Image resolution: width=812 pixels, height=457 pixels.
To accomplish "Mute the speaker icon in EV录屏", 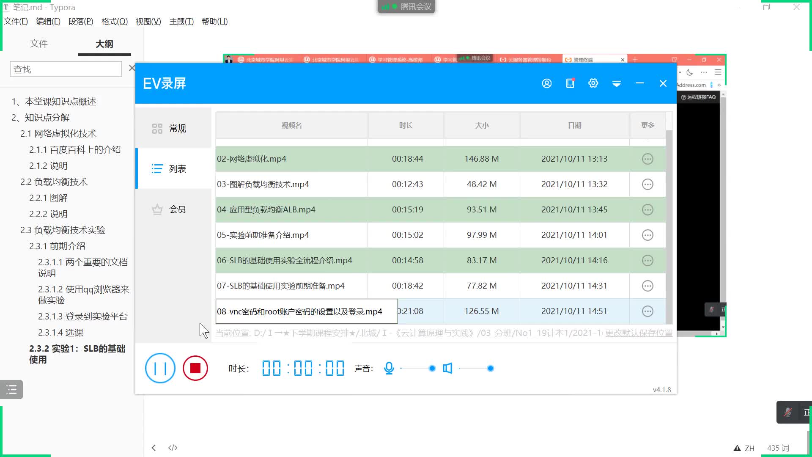I will [x=447, y=368].
